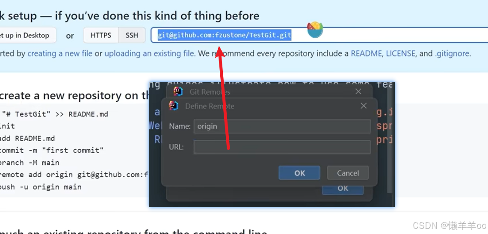Open the creating a new file link
Viewport: 488px width, 234px height.
tap(60, 53)
